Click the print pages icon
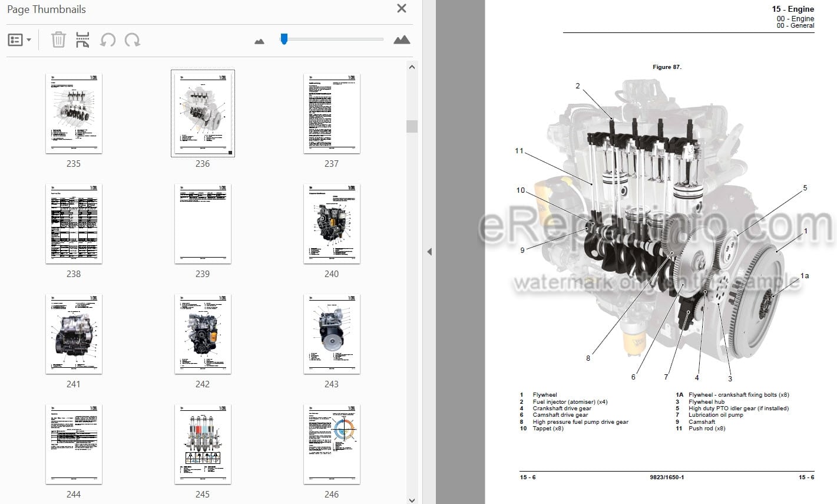This screenshot has width=837, height=504. pos(82,40)
